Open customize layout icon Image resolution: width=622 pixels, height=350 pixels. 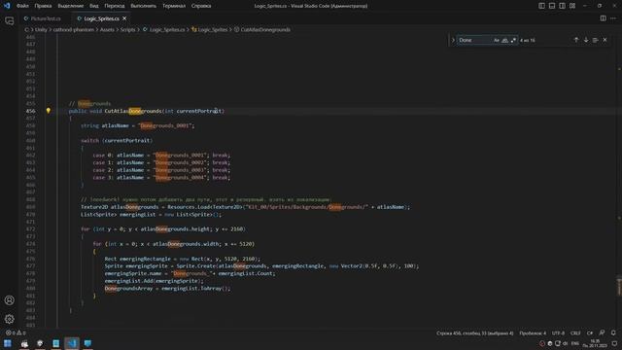click(572, 6)
